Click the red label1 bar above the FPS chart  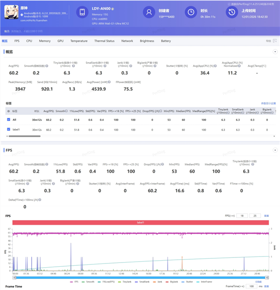pos(140,223)
